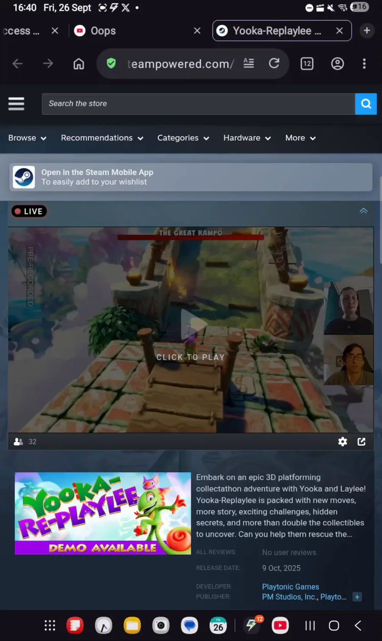The width and height of the screenshot is (382, 641).
Task: Open the clock app in the dock
Action: coord(104,626)
